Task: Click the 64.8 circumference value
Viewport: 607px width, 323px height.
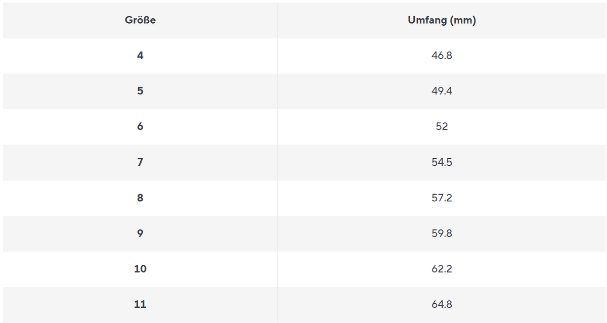Action: click(x=442, y=304)
